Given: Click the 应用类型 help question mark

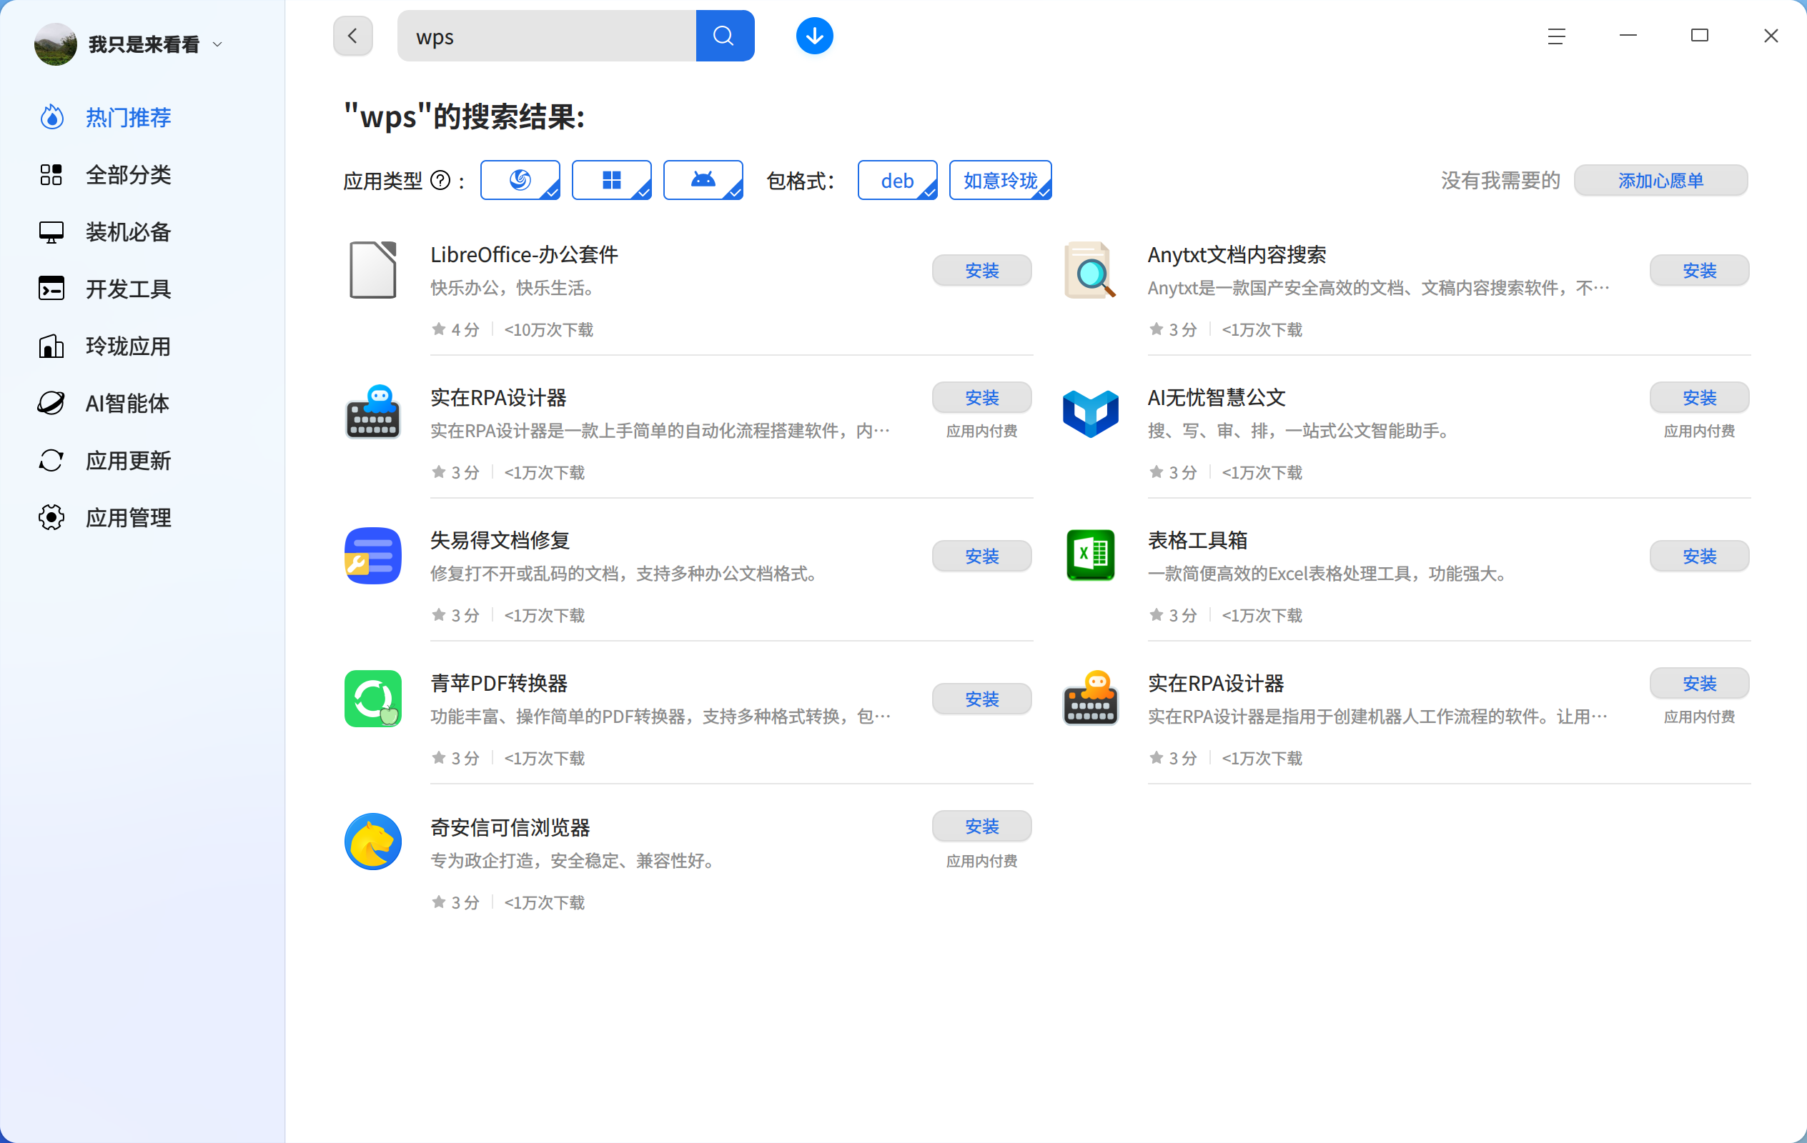Looking at the screenshot, I should tap(440, 181).
